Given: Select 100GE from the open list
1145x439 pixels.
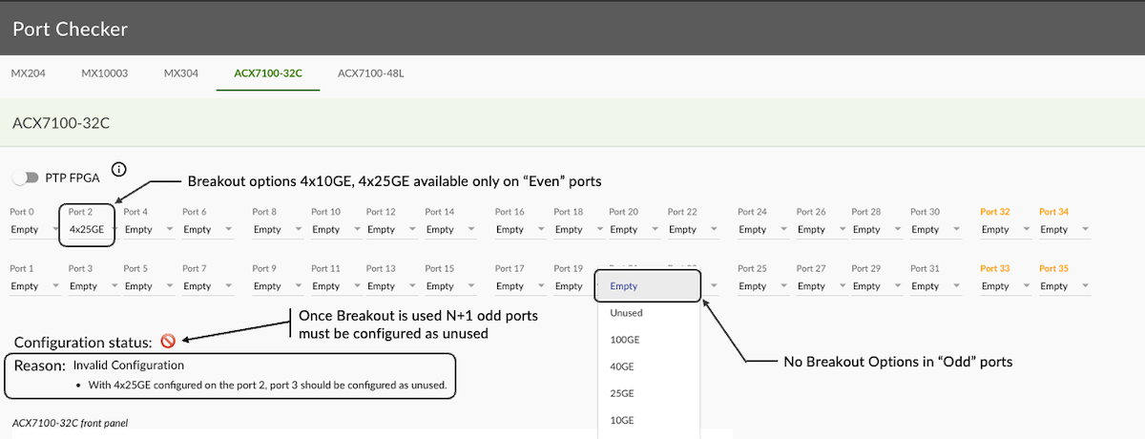Looking at the screenshot, I should point(649,339).
